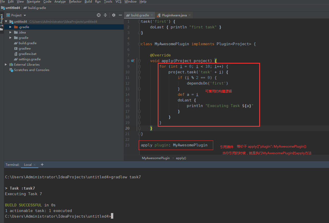Open the Tools menu
The height and width of the screenshot is (223, 329).
pos(108,2)
